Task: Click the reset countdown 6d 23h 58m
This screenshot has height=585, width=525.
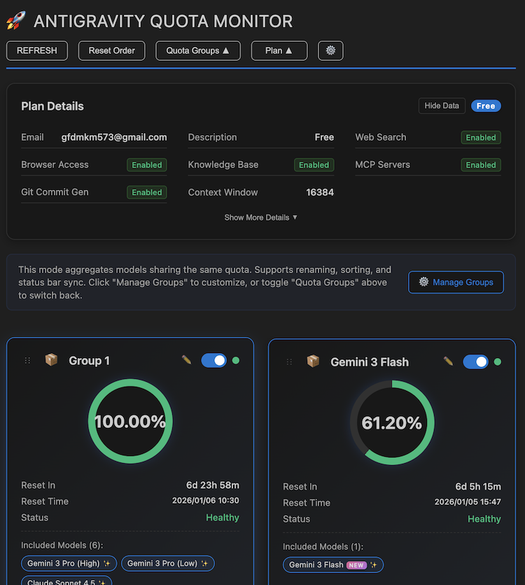Action: [x=213, y=485]
